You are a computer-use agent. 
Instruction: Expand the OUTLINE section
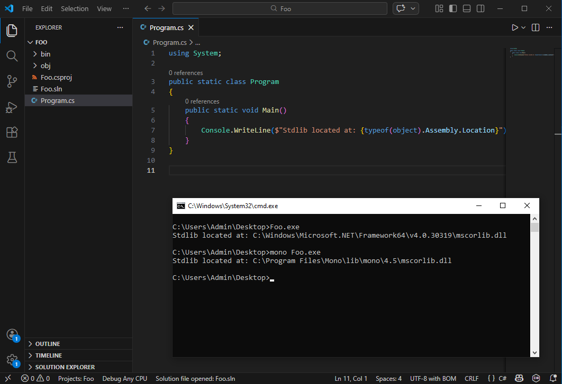click(x=48, y=344)
